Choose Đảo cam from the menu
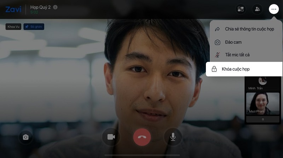 (233, 42)
